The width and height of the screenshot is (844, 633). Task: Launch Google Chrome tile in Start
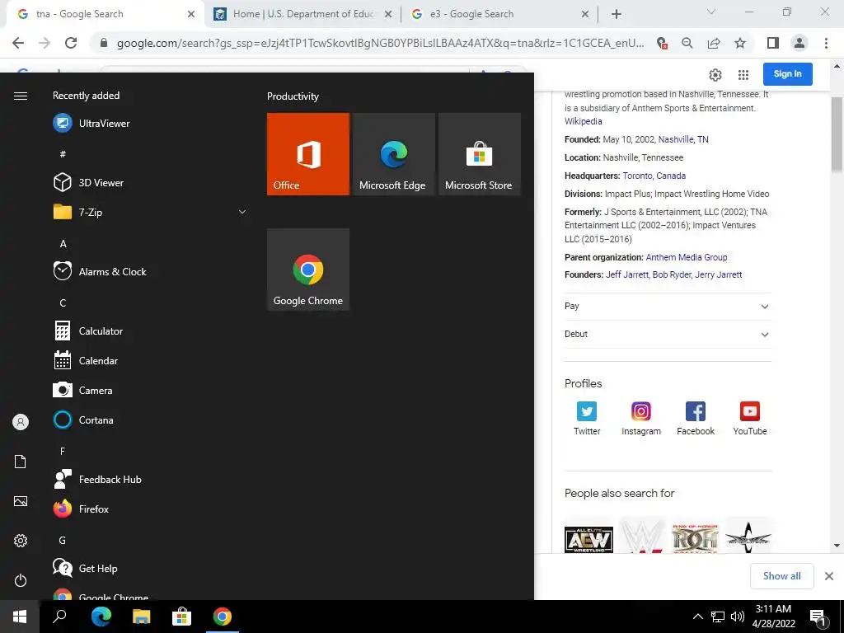(308, 270)
